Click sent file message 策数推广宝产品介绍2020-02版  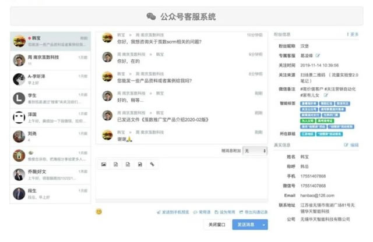coord(163,120)
